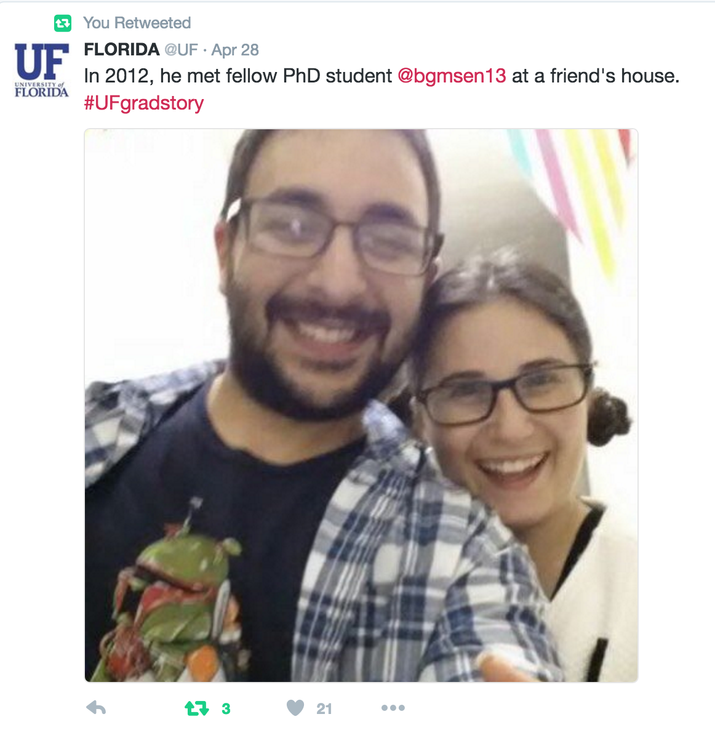715x730 pixels.
Task: Like the tweet with the heart icon
Action: click(295, 708)
